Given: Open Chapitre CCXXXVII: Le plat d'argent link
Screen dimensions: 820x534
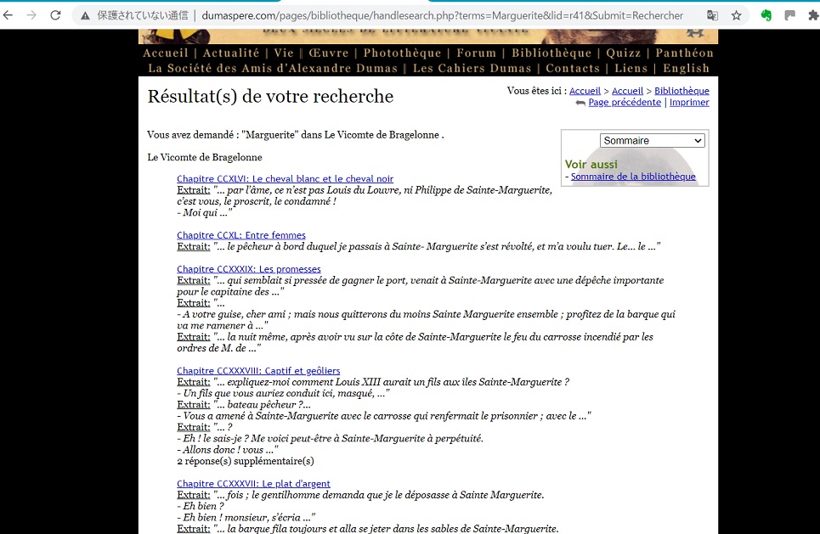Looking at the screenshot, I should [x=253, y=484].
